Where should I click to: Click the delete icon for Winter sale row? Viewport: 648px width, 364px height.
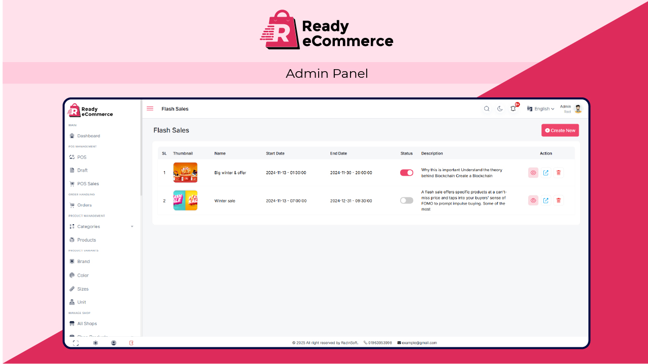click(558, 200)
